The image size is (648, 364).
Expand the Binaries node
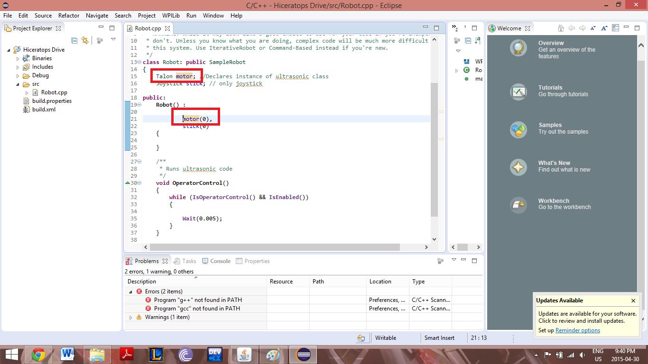pyautogui.click(x=18, y=58)
